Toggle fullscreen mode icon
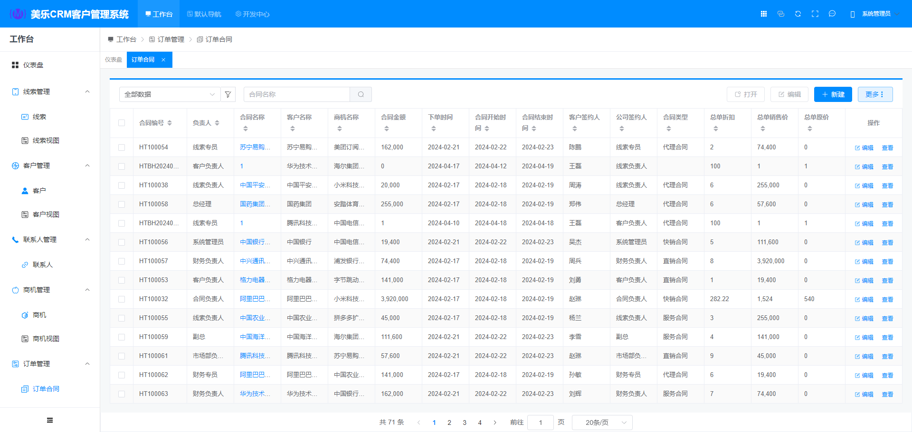Viewport: 912px width, 432px height. (x=815, y=14)
